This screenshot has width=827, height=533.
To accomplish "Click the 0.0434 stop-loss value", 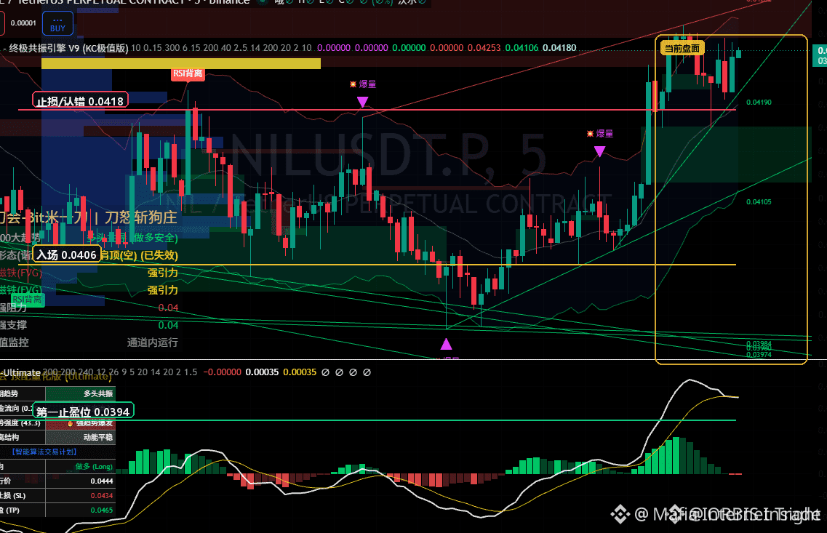I will (102, 496).
